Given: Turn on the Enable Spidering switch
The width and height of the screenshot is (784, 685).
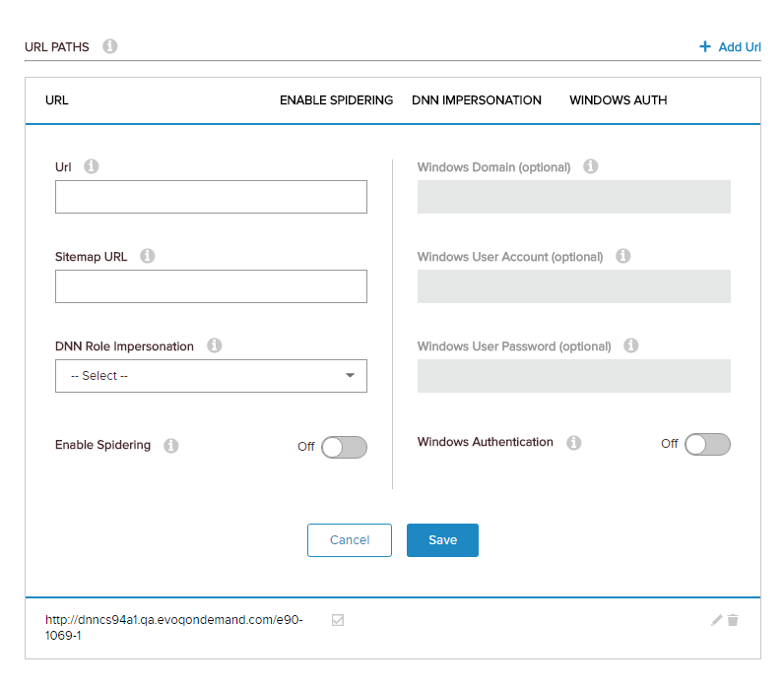Looking at the screenshot, I should coord(344,447).
